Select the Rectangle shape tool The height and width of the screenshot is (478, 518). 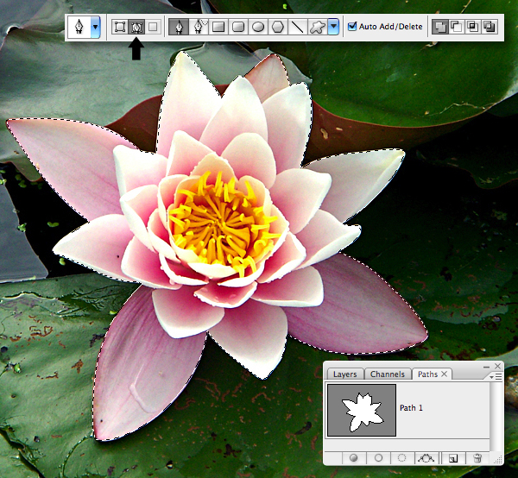click(x=218, y=27)
